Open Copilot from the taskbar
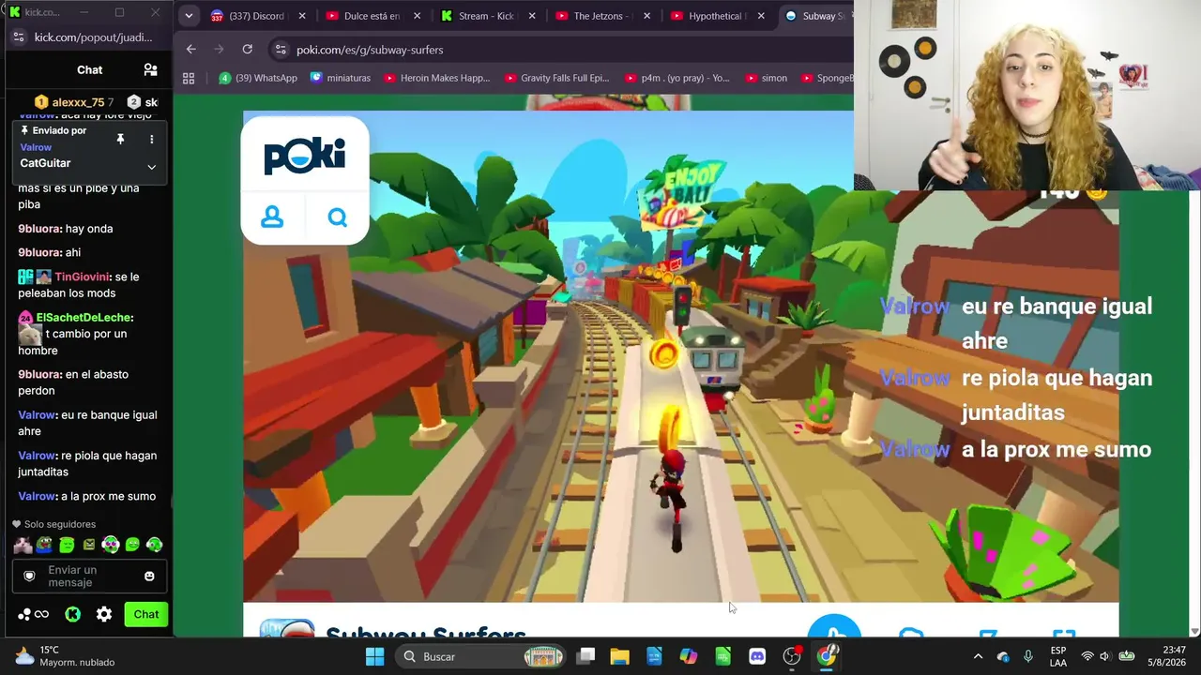The image size is (1201, 675). pyautogui.click(x=689, y=656)
